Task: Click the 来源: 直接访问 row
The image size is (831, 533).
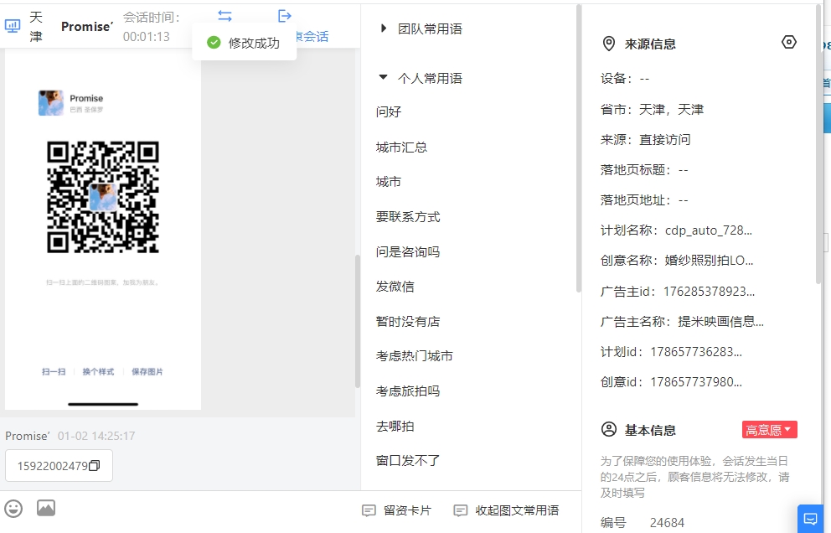Action: (x=646, y=139)
